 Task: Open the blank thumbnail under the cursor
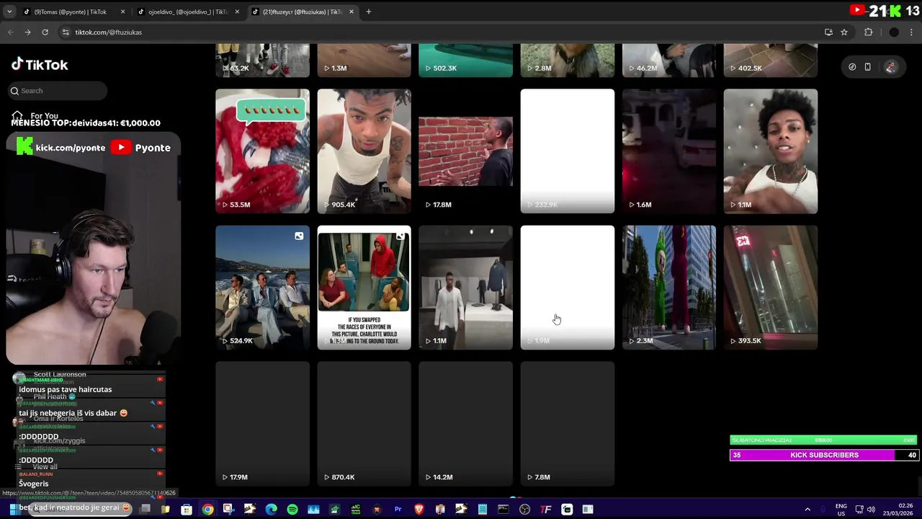567,287
